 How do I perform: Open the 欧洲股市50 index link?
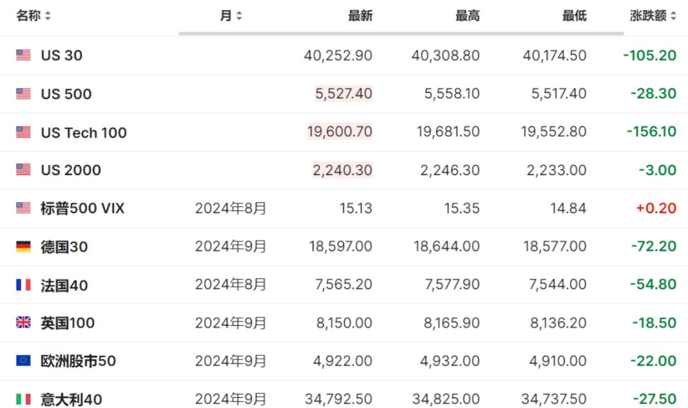point(78,361)
